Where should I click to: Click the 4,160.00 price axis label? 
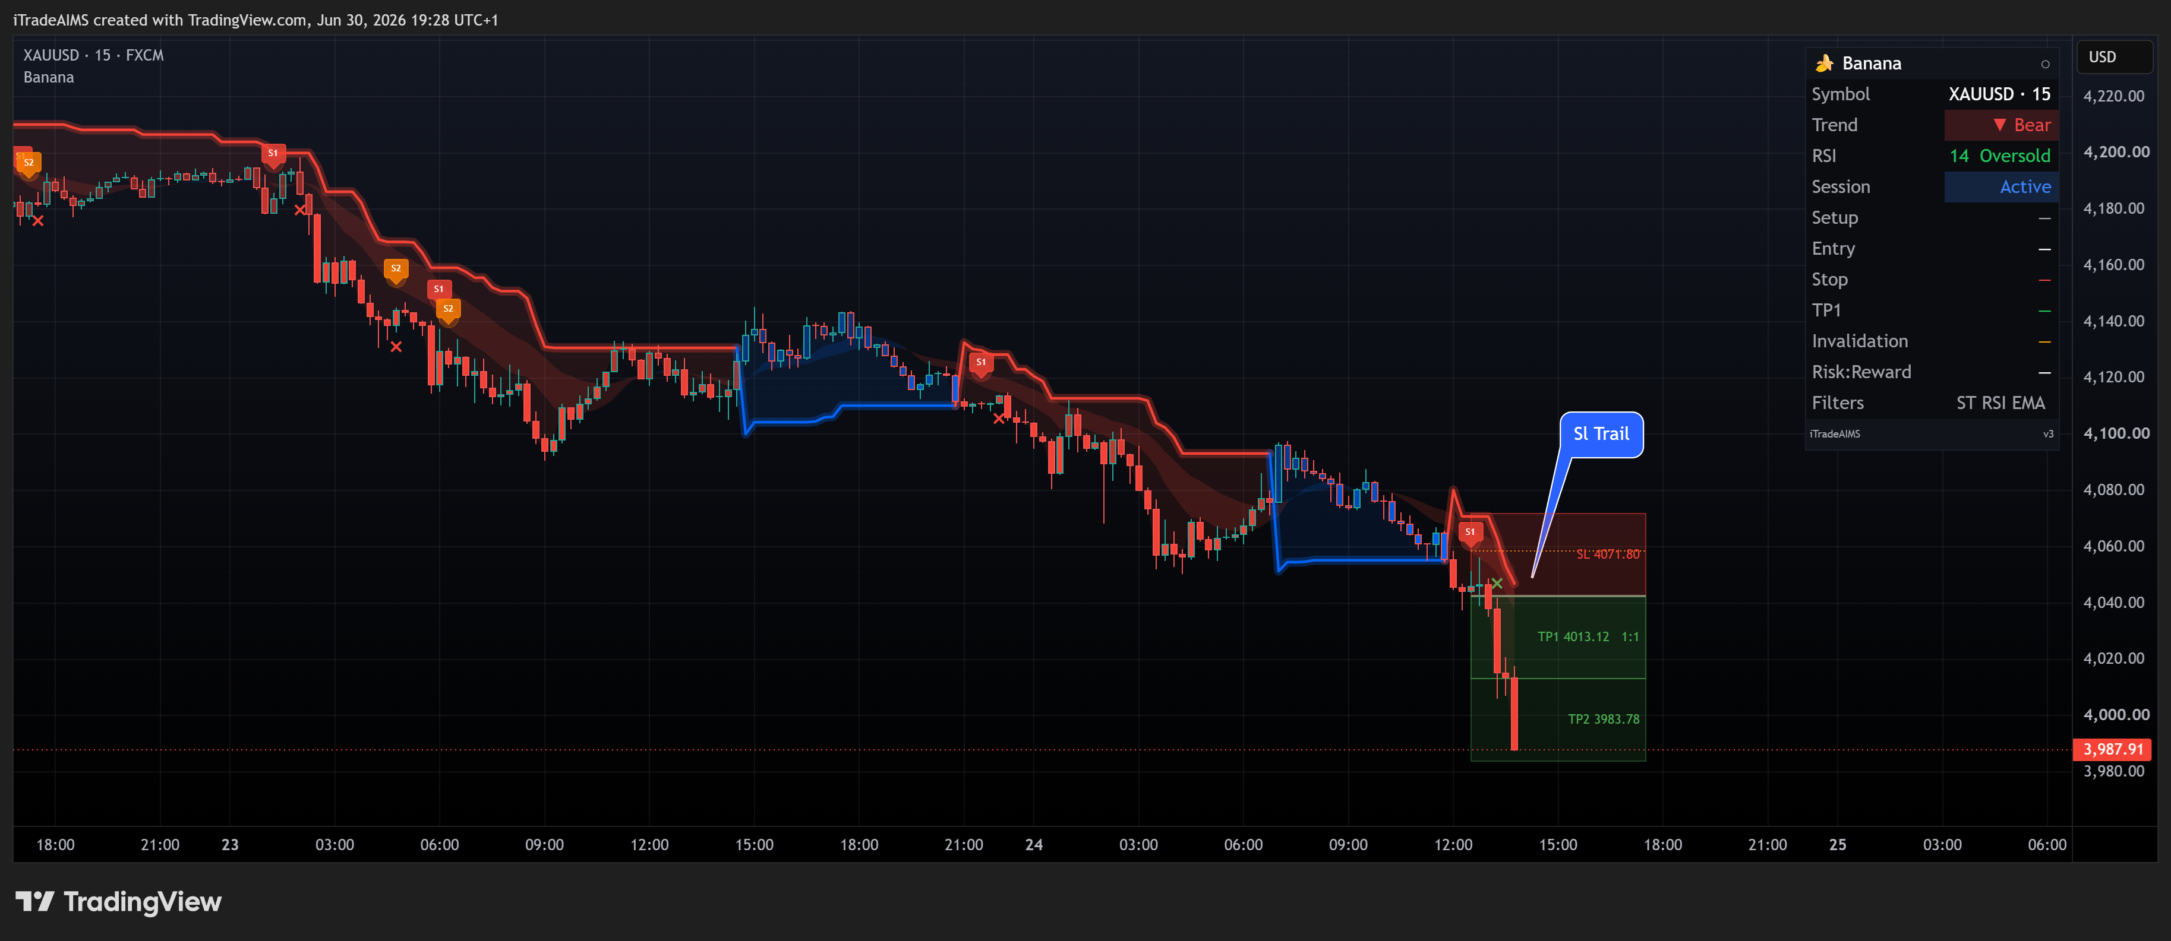pyautogui.click(x=2114, y=265)
